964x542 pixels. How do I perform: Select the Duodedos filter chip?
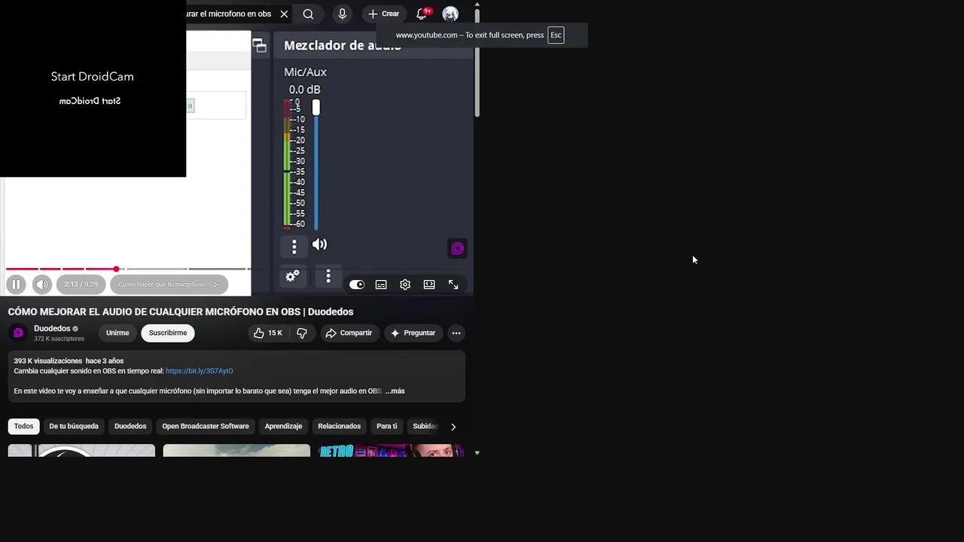click(130, 426)
